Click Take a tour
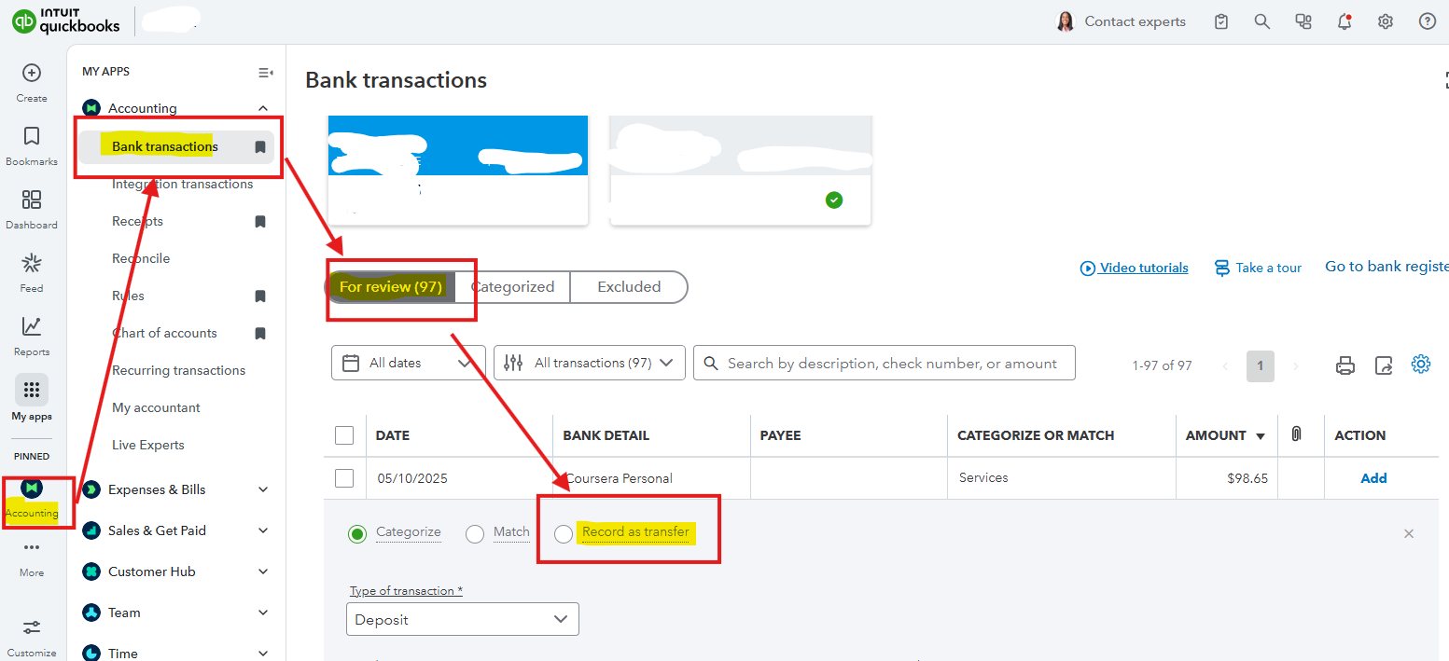The image size is (1449, 661). click(x=1258, y=268)
